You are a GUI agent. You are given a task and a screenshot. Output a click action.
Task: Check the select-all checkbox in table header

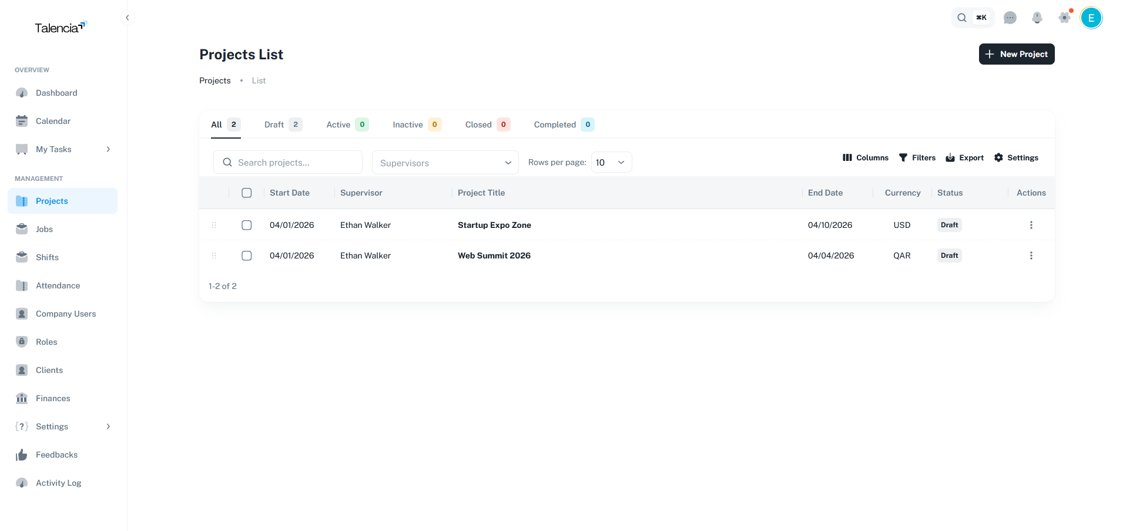[246, 193]
